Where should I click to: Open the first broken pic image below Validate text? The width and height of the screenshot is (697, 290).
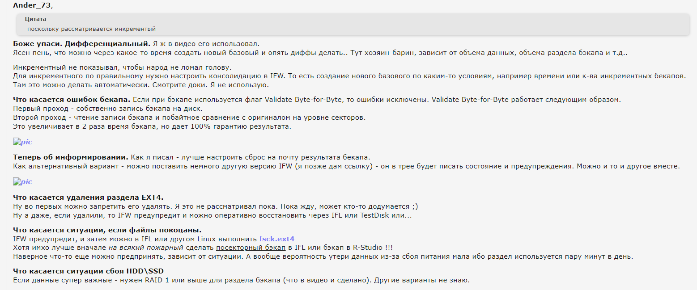[23, 142]
